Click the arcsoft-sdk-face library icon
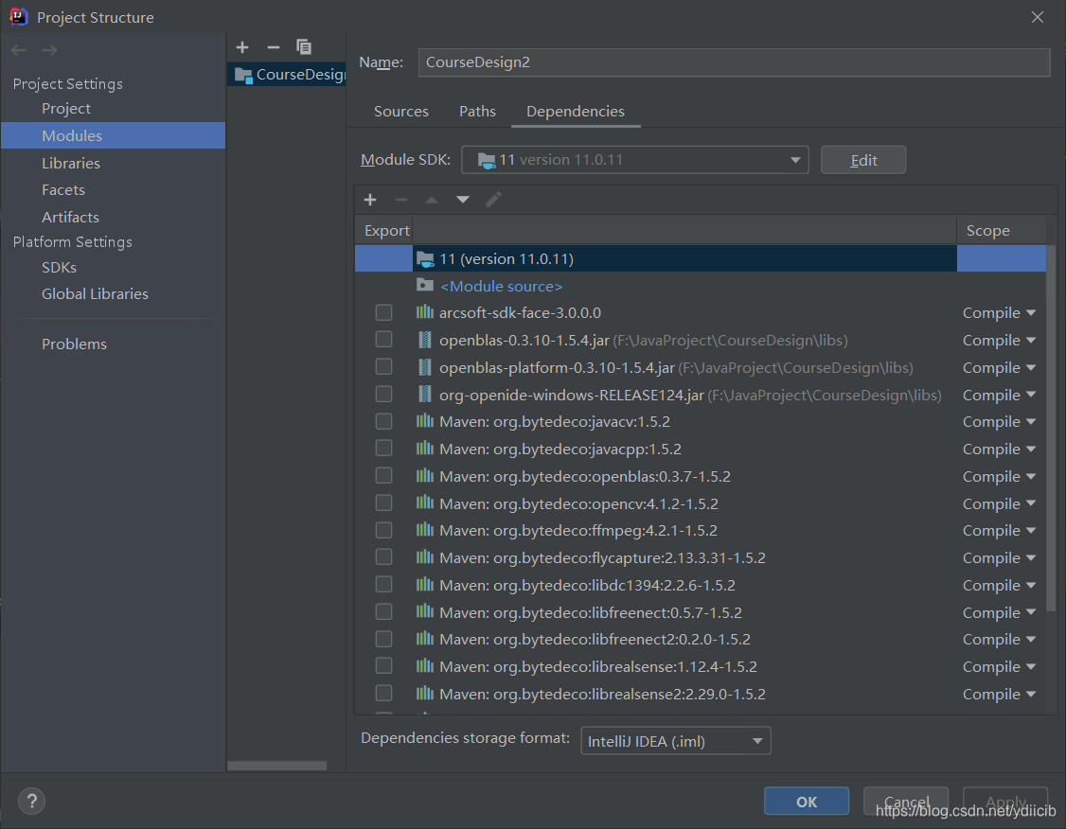This screenshot has height=829, width=1066. tap(425, 312)
